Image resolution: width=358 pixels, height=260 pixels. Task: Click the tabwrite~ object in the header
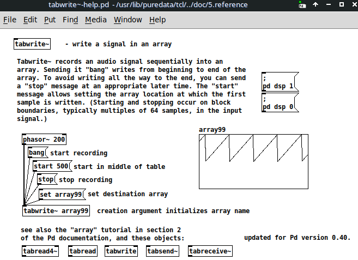coord(32,44)
